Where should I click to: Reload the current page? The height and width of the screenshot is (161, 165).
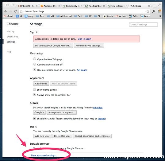click(x=16, y=11)
